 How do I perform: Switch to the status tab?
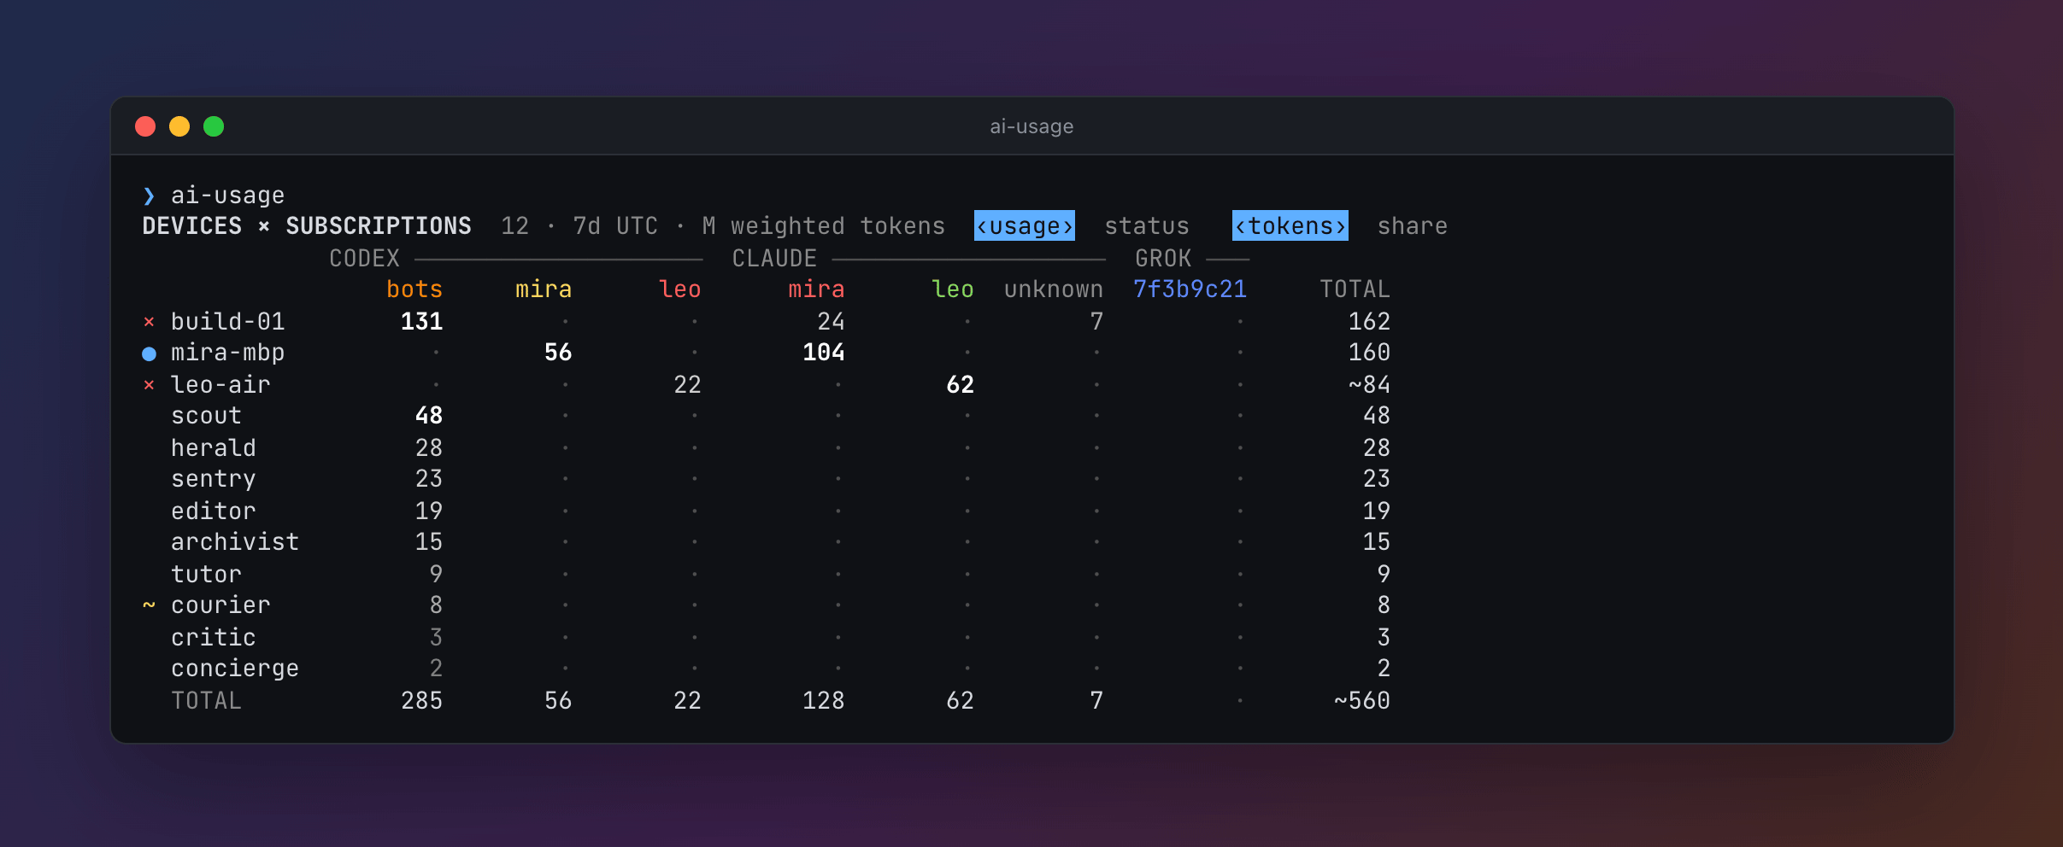click(x=1147, y=226)
